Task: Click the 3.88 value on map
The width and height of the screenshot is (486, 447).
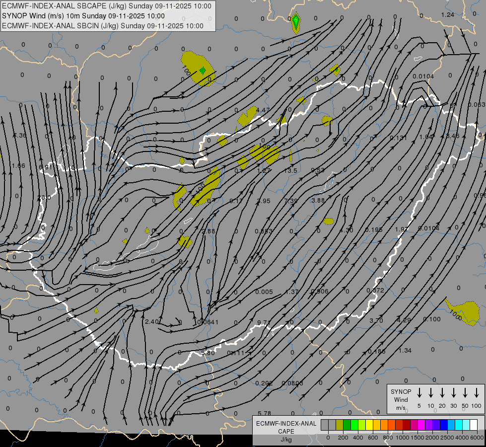Action: [318, 200]
